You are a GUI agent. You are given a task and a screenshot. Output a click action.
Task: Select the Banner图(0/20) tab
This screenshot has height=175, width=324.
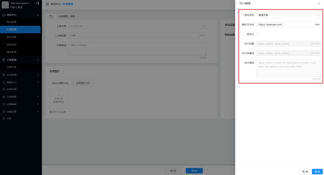tap(60, 83)
